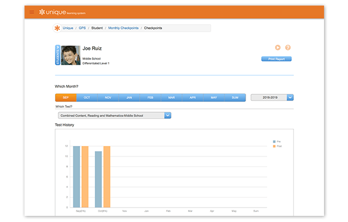Click the September Pre bar in chart
The image size is (348, 222).
[x=77, y=176]
